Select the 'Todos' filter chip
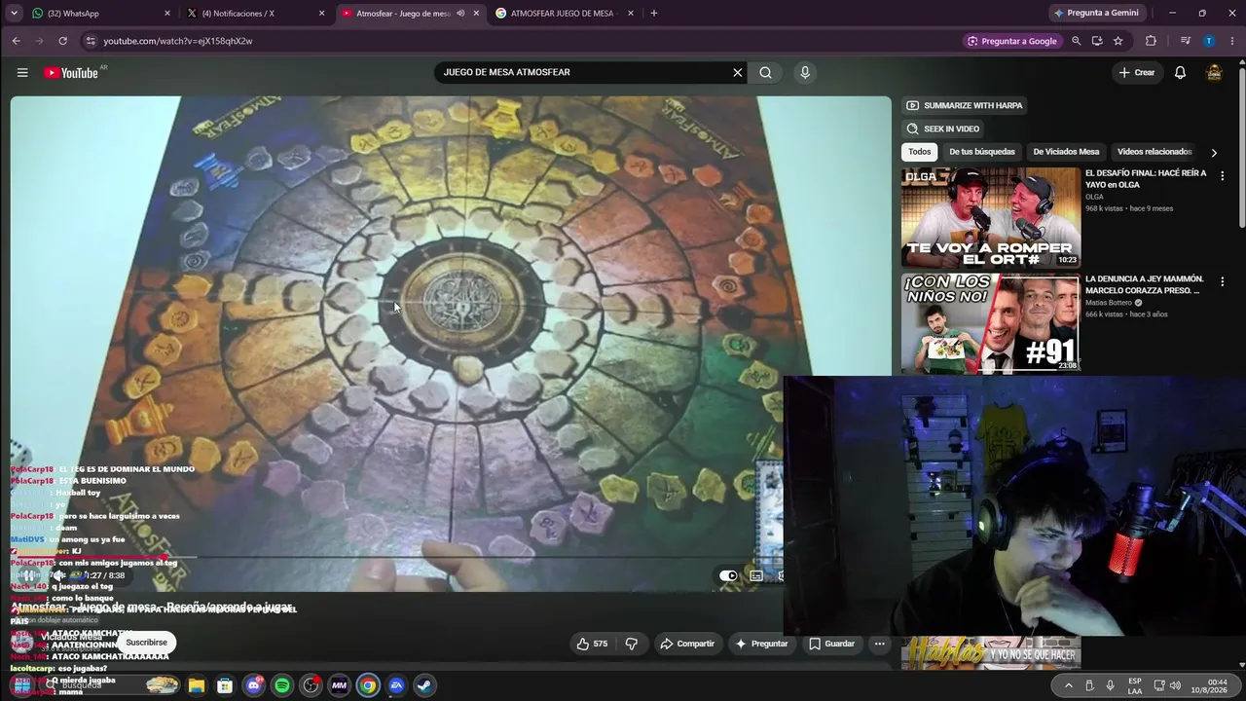This screenshot has width=1246, height=701. 919,152
